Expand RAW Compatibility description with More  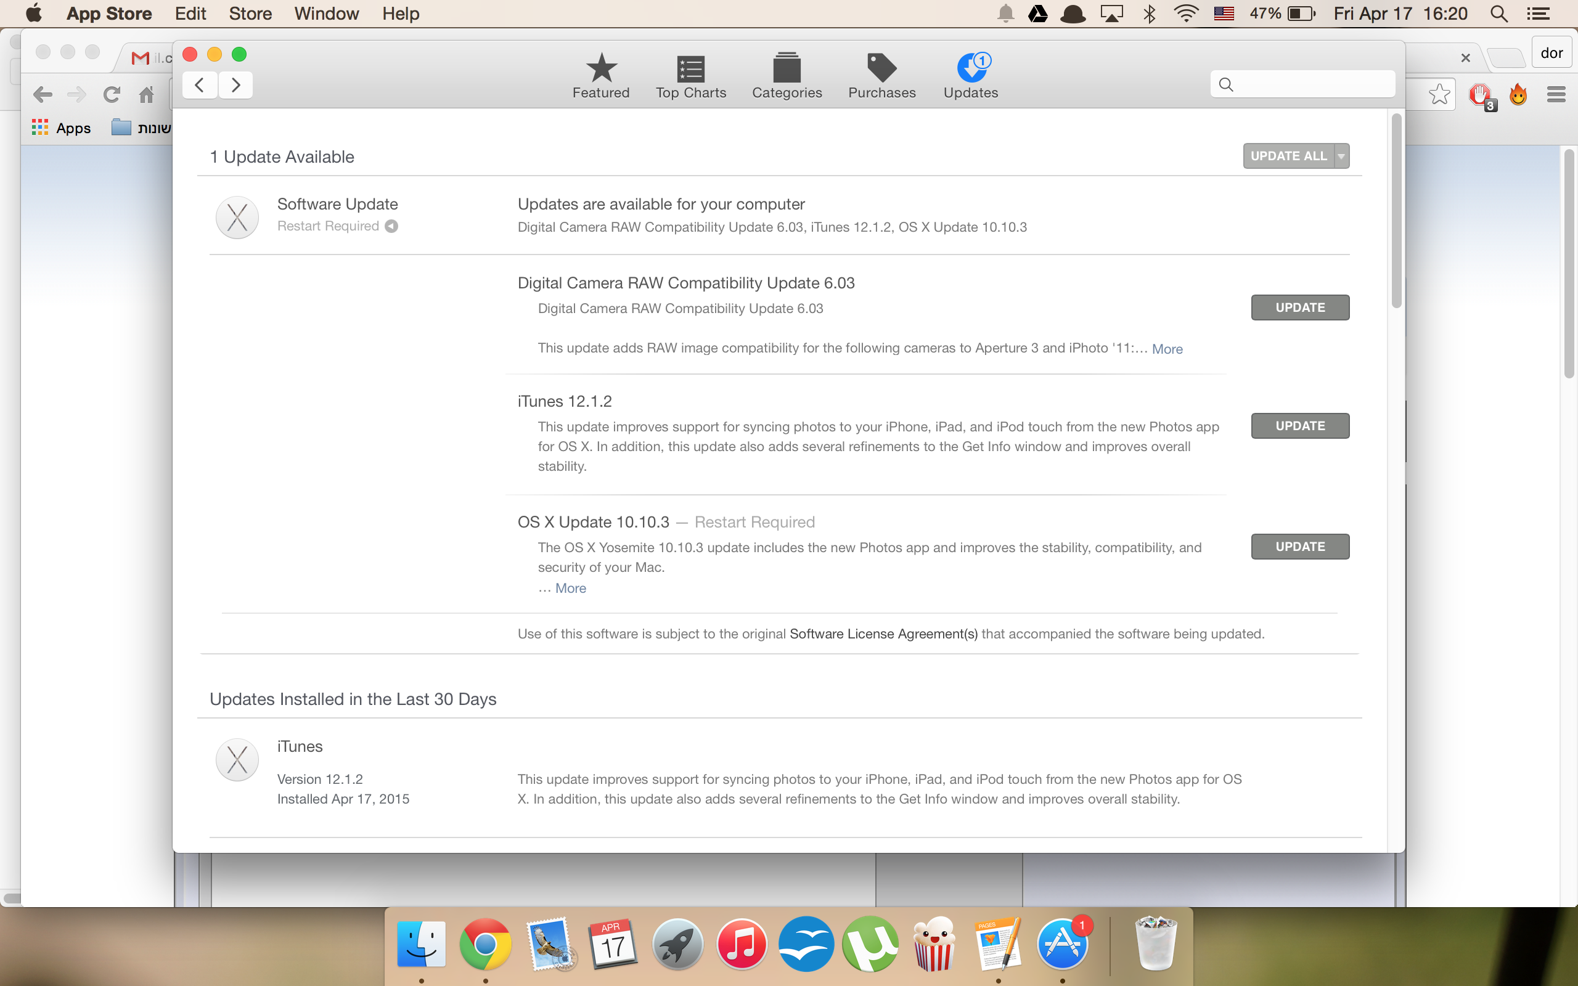click(x=1166, y=349)
